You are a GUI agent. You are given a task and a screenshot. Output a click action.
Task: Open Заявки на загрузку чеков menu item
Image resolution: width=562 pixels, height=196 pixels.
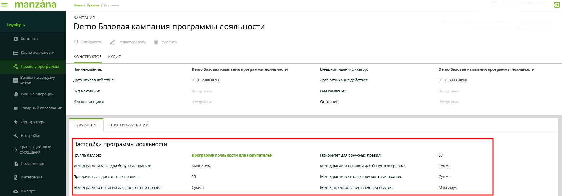[x=37, y=80]
